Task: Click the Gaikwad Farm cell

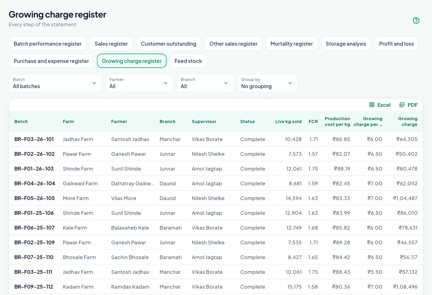Action: click(80, 184)
